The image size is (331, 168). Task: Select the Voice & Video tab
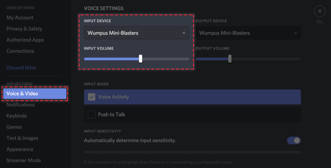coord(35,94)
